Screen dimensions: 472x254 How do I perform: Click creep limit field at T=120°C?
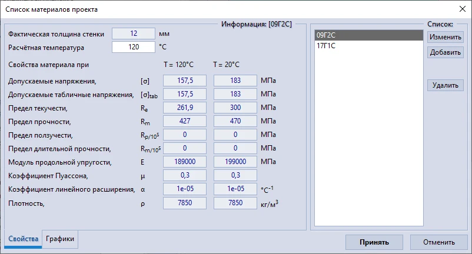pos(184,135)
